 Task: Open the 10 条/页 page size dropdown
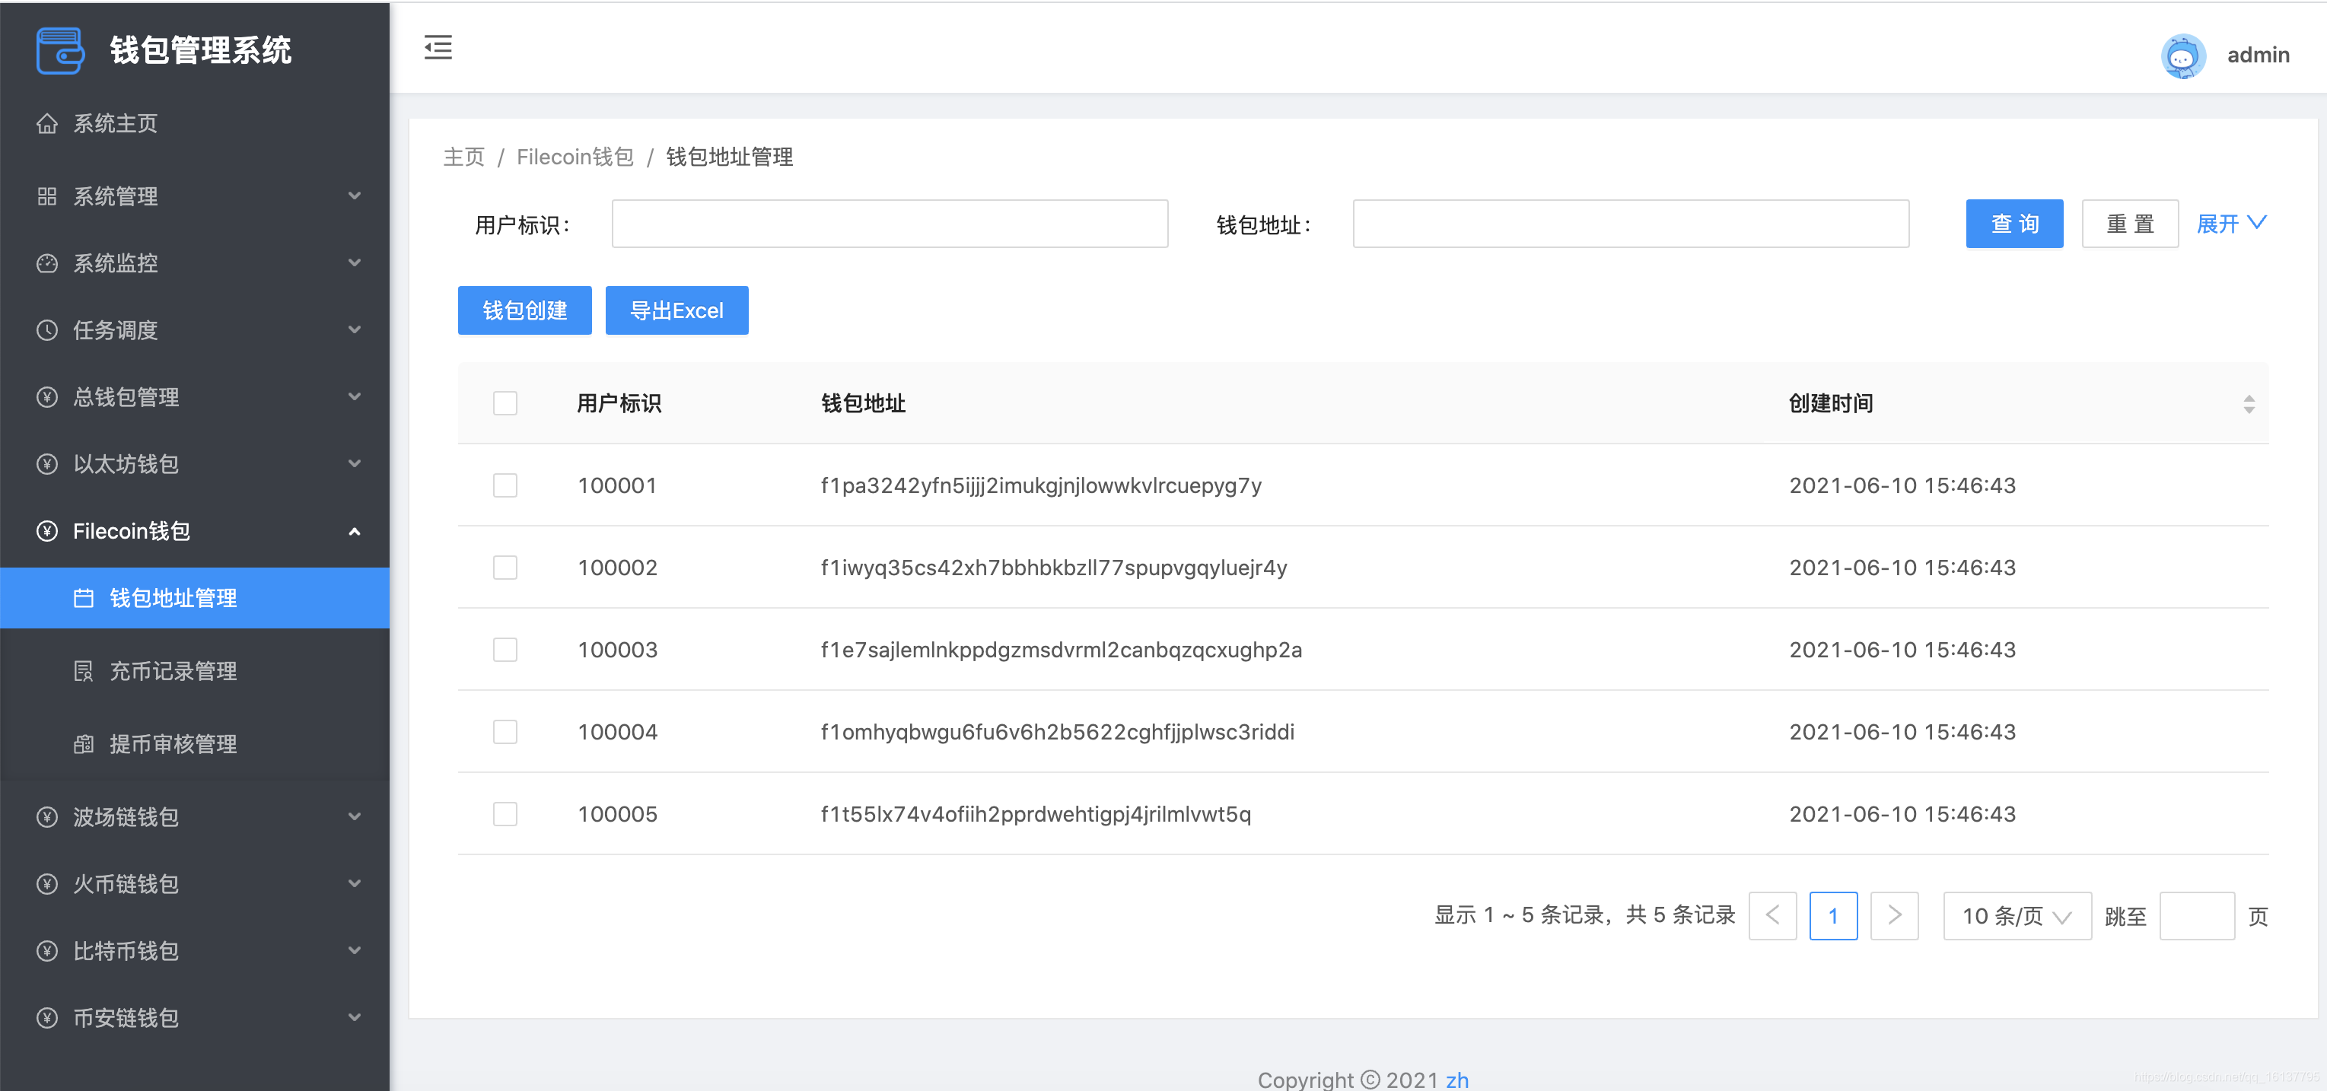click(2017, 916)
